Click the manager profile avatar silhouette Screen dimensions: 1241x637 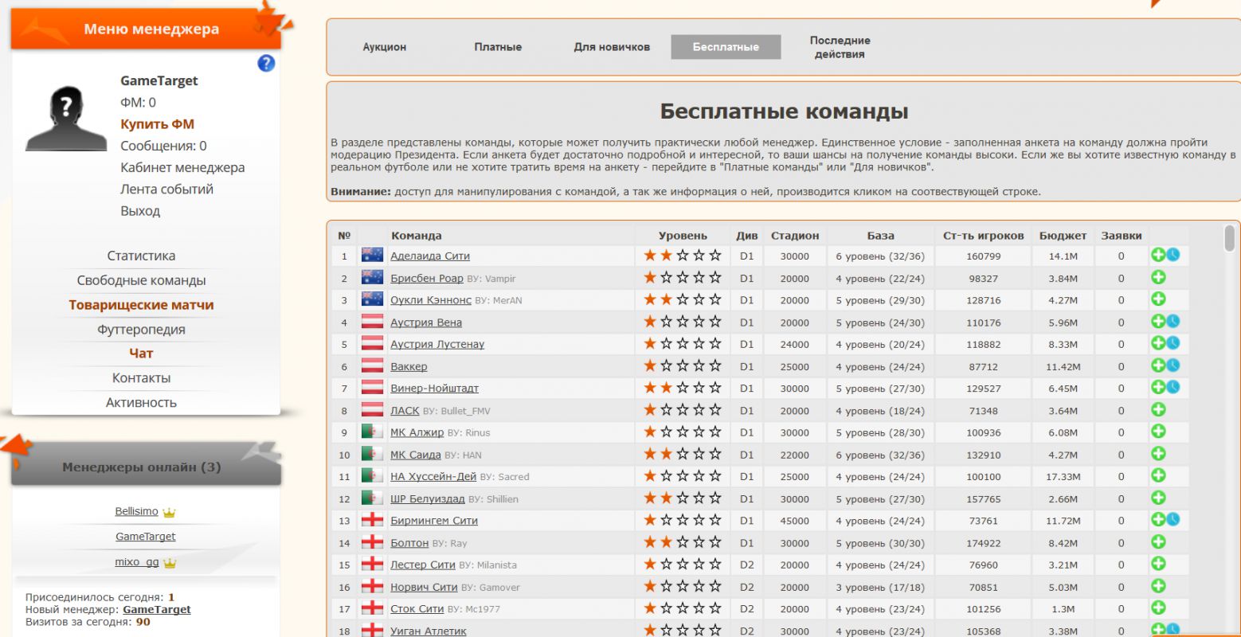click(66, 119)
